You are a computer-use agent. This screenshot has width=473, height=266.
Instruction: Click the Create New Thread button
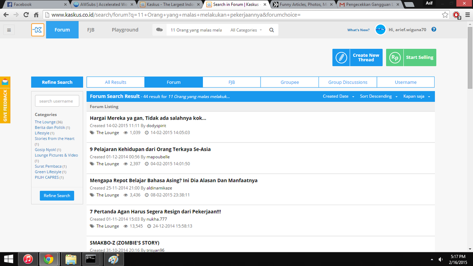357,58
